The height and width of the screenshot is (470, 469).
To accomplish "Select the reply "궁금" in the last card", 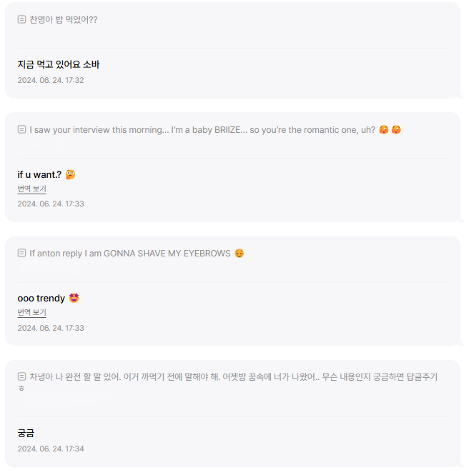I will tap(26, 433).
